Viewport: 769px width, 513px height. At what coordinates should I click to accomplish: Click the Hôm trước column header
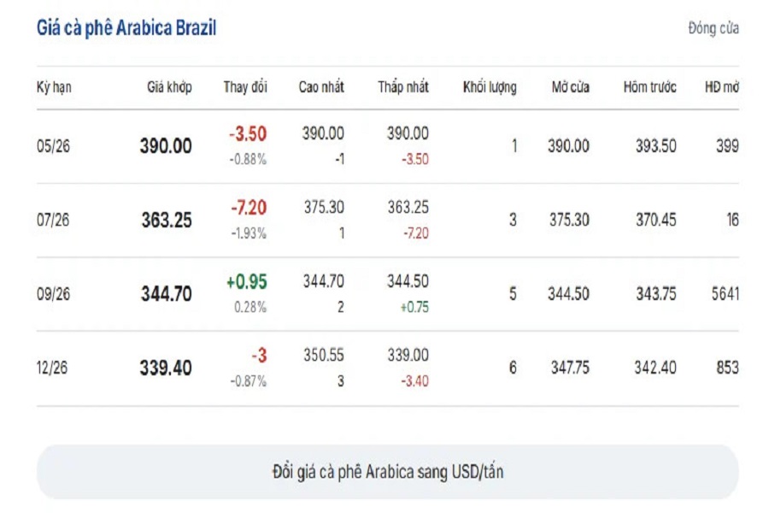(649, 87)
